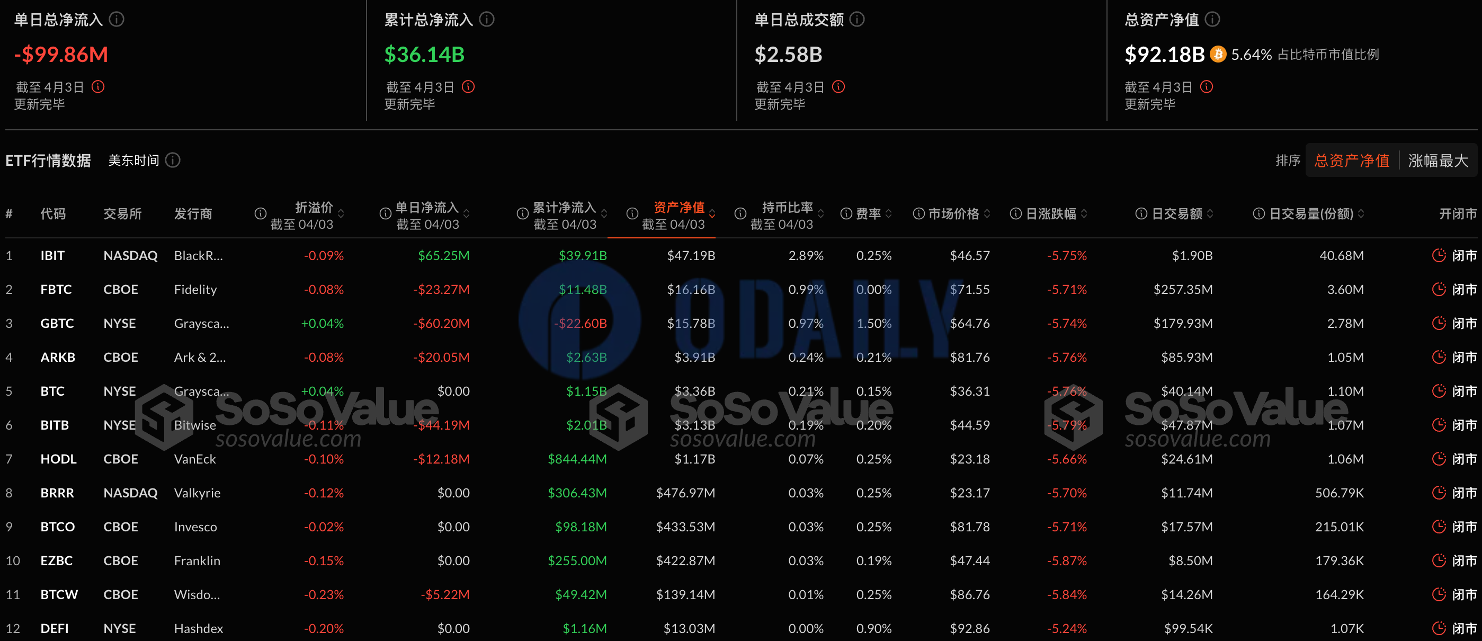Click market-closed clock icon in HODL row
The height and width of the screenshot is (641, 1482).
click(x=1439, y=459)
